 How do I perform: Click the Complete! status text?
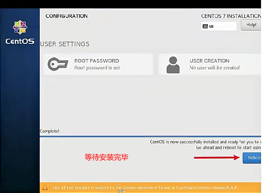[49, 131]
